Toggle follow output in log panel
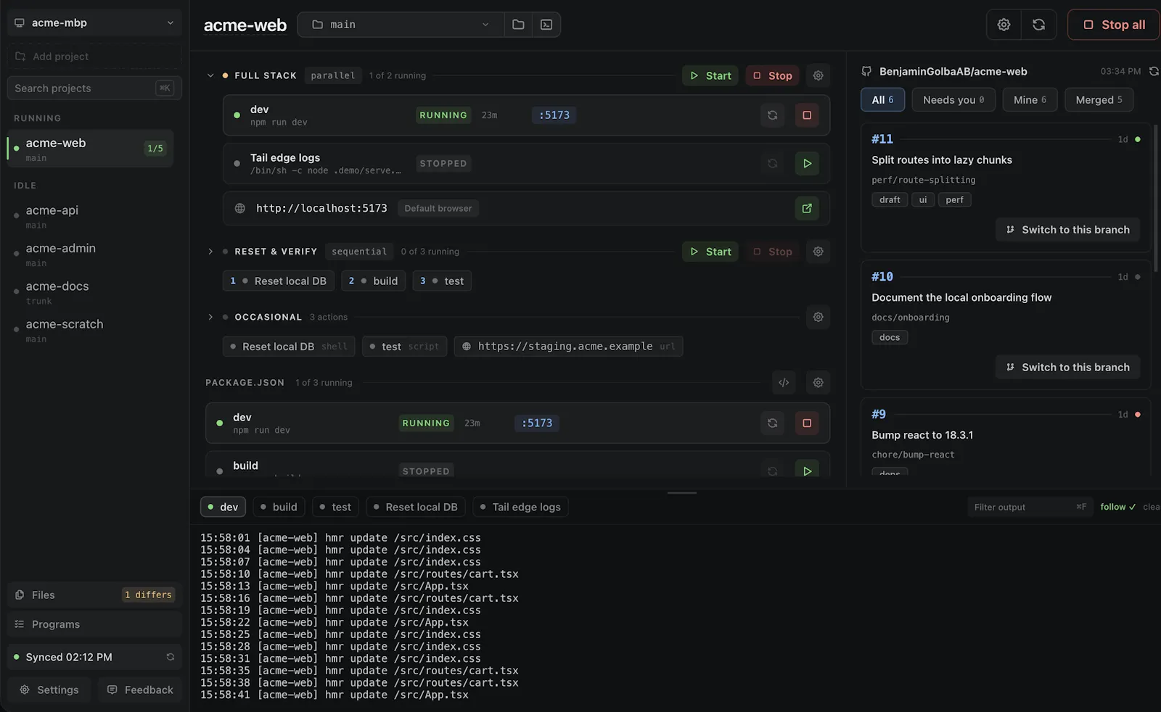 tap(1117, 507)
